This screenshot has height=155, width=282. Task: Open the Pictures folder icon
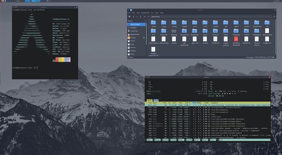[215, 31]
